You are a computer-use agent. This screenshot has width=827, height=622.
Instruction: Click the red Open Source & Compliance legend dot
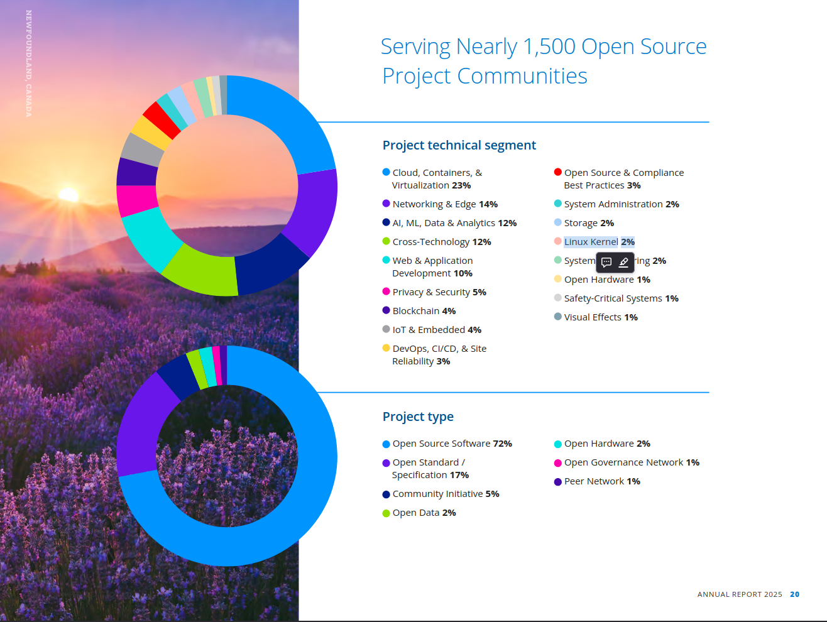pyautogui.click(x=557, y=172)
